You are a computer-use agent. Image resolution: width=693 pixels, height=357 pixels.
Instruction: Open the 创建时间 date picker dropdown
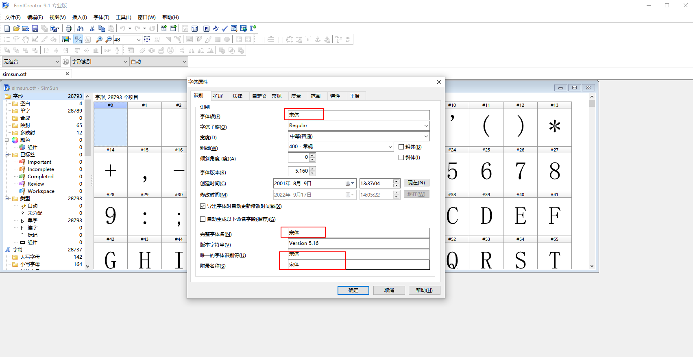pos(350,184)
